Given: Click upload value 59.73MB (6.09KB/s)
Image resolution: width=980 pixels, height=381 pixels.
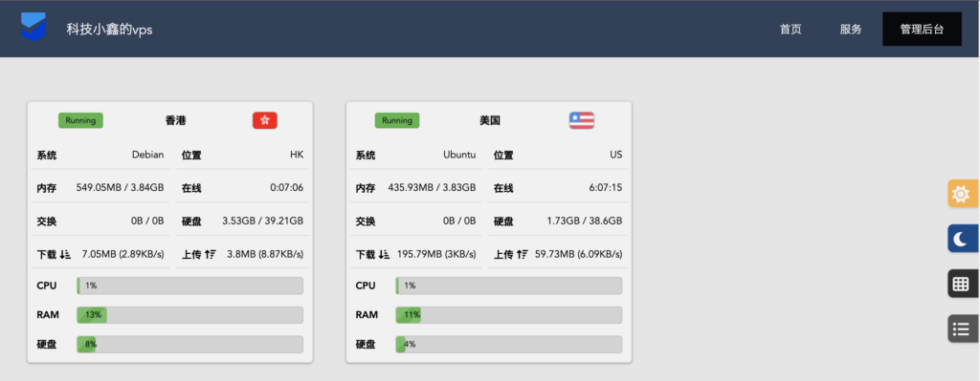Looking at the screenshot, I should [579, 254].
